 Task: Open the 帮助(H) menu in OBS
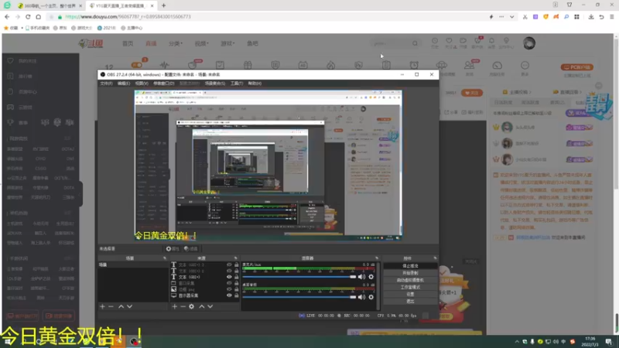pyautogui.click(x=255, y=84)
